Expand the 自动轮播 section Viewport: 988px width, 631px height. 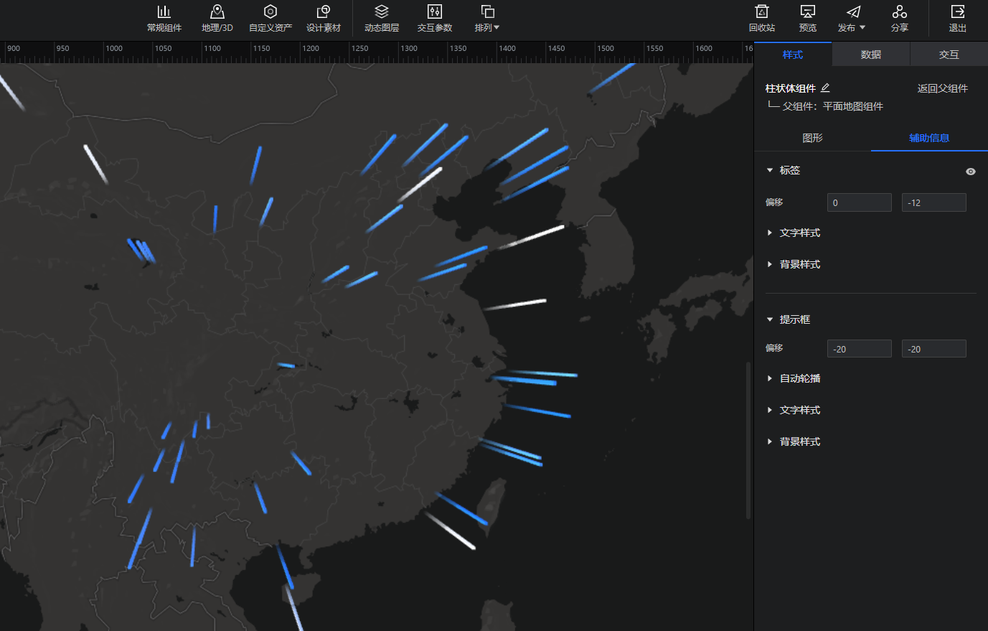tap(799, 378)
